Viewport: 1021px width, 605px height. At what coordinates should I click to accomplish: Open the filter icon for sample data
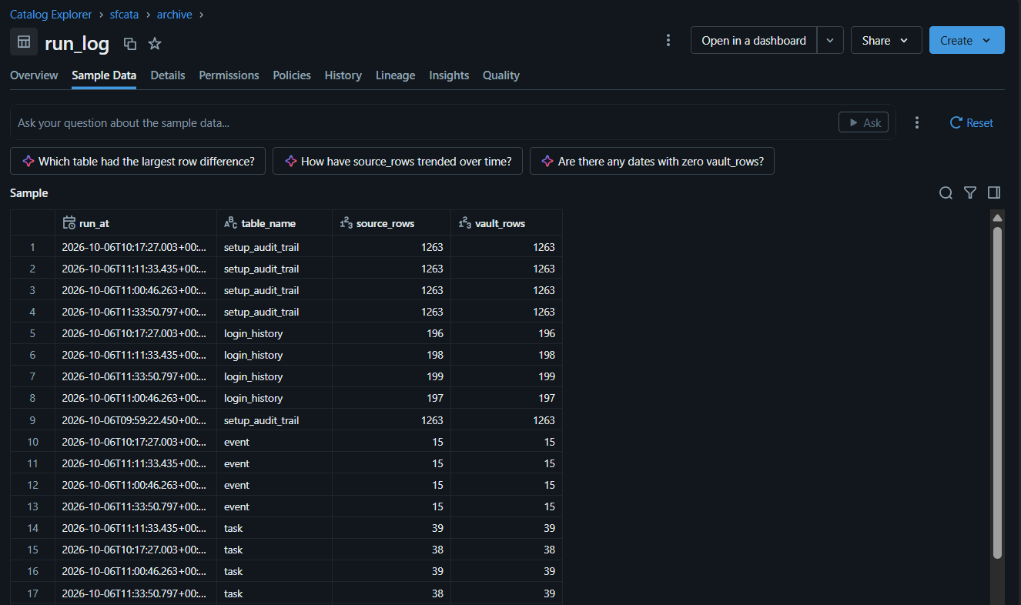(x=970, y=193)
